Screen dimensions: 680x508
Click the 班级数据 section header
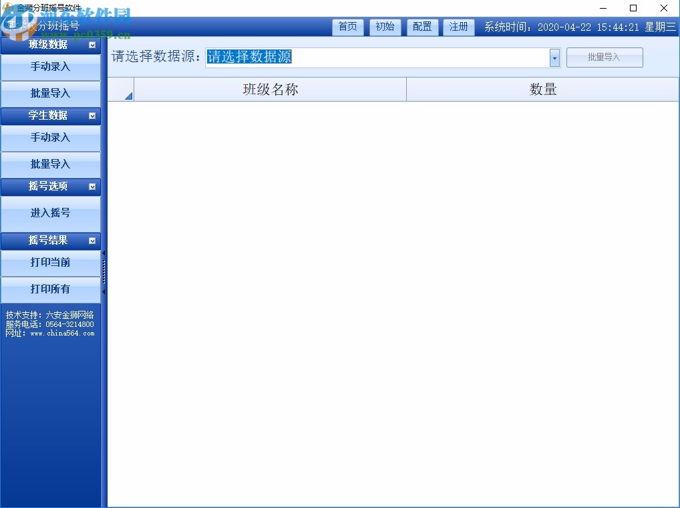click(50, 45)
